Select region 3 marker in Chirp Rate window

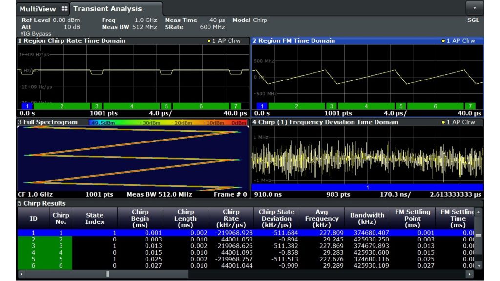pyautogui.click(x=97, y=106)
